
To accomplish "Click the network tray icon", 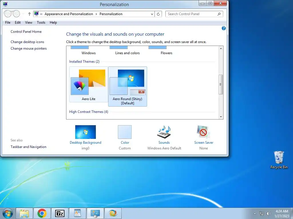I will 262,213.
